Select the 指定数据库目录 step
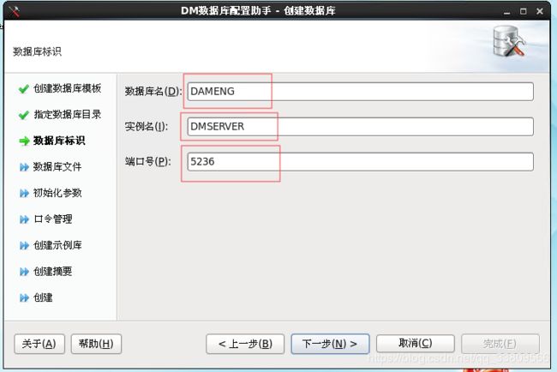The width and height of the screenshot is (557, 372). (x=67, y=114)
